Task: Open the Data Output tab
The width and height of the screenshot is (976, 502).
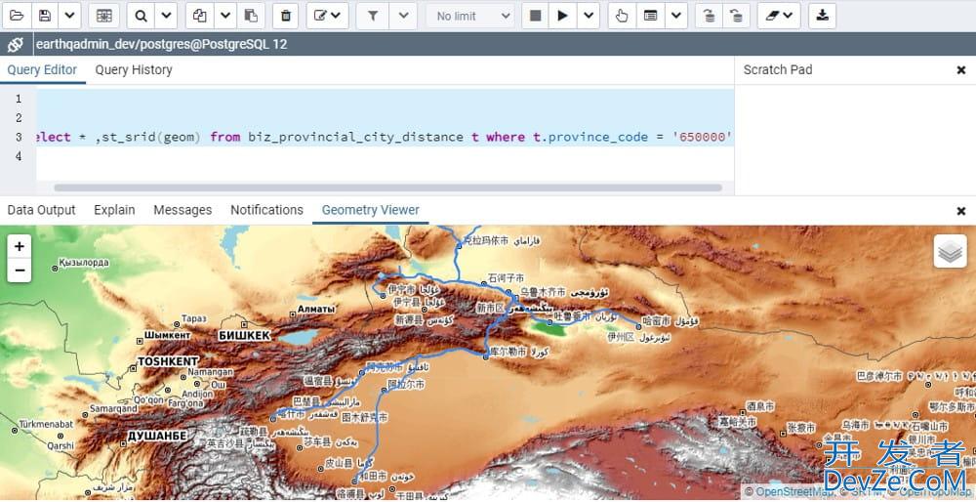Action: [x=42, y=210]
